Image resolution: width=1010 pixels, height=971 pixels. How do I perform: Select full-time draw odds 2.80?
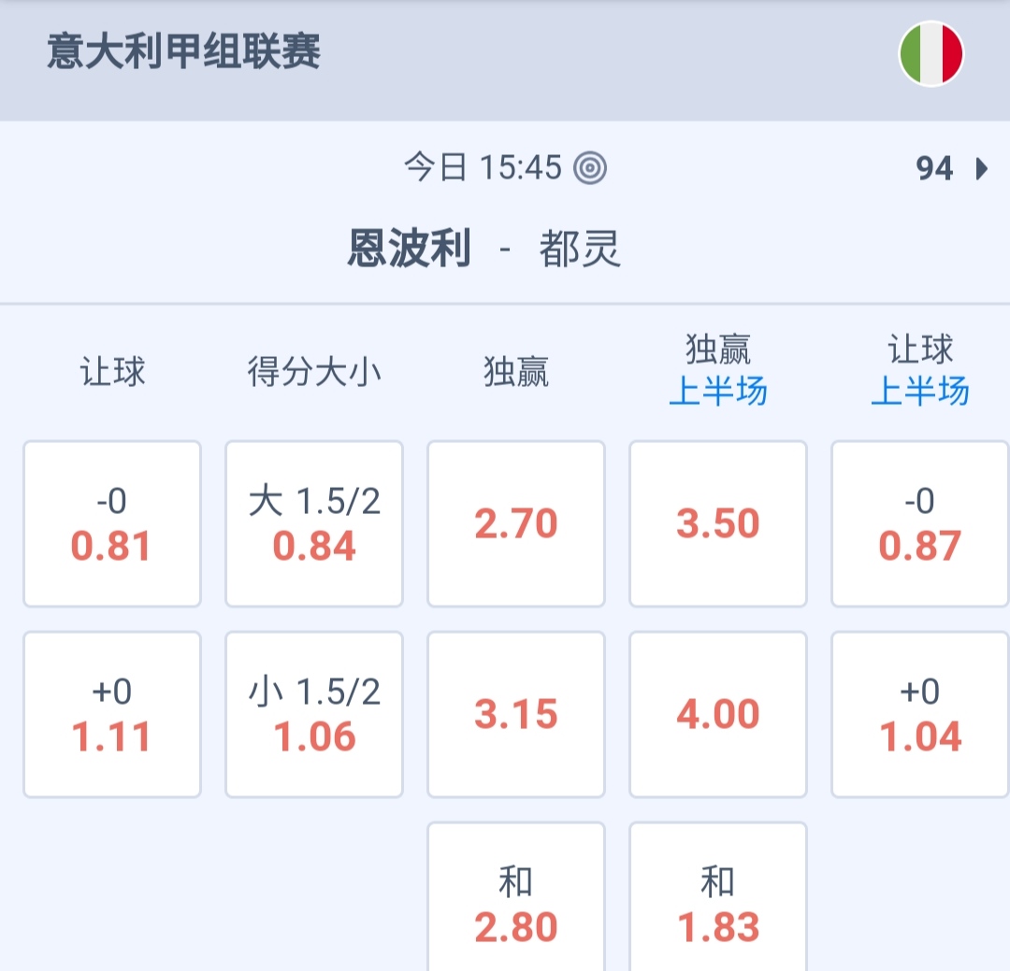coord(516,903)
